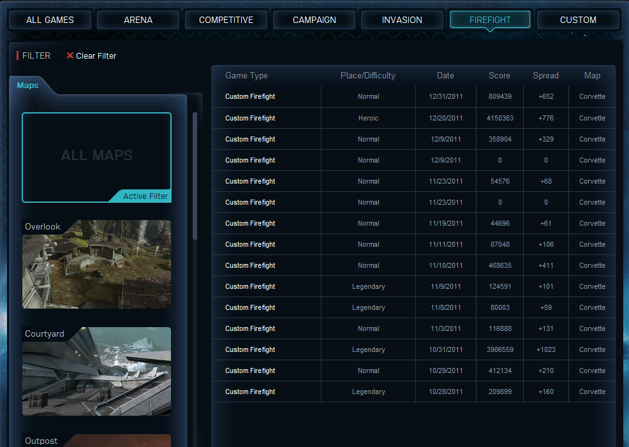Click the score value 87048
629x447 pixels.
point(500,245)
